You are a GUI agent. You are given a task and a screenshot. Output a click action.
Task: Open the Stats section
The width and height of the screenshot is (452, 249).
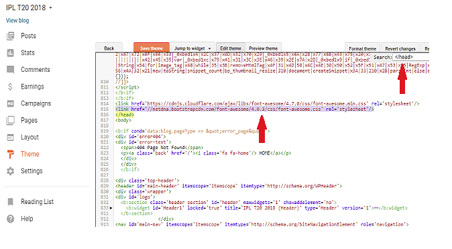[x=27, y=53]
